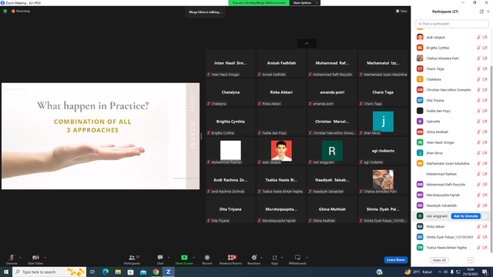The image size is (493, 277).
Task: Collapse the gallery with the up chevron
Action: [307, 43]
